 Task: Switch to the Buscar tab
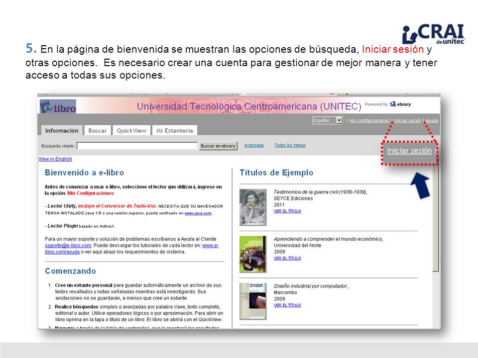click(x=98, y=130)
